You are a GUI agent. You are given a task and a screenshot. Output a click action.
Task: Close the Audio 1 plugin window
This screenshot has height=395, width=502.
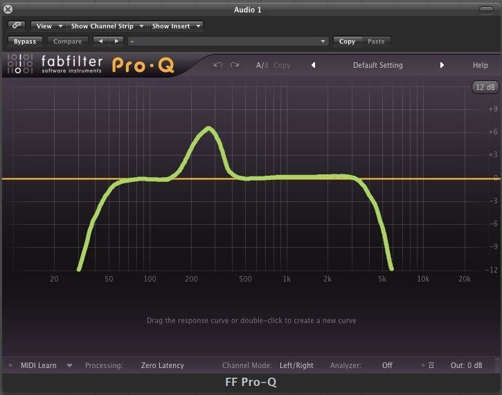(8, 10)
